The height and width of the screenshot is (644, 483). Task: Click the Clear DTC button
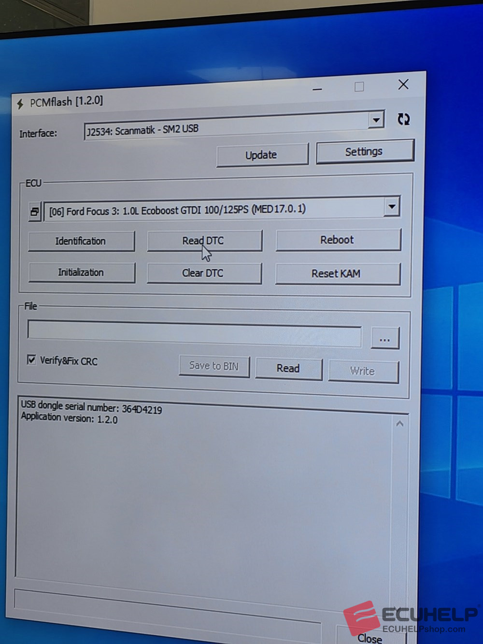coord(203,273)
